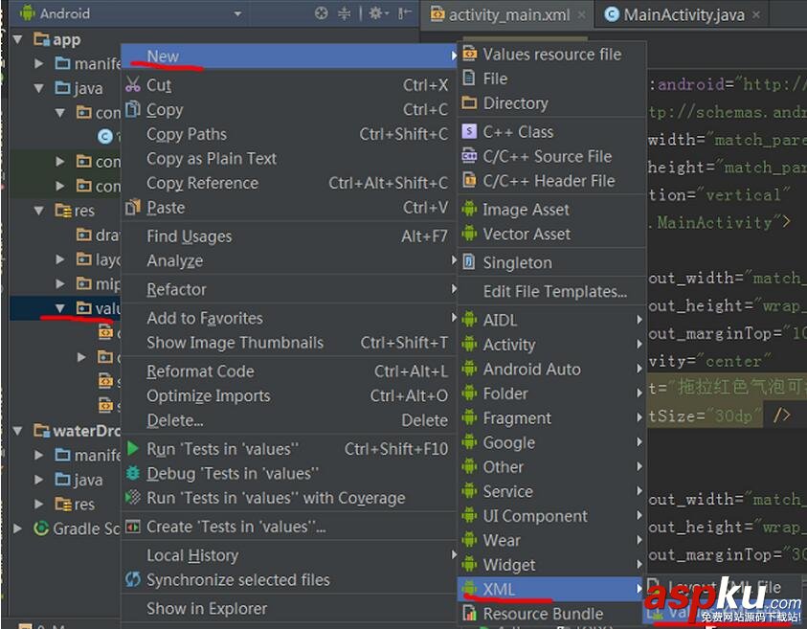The width and height of the screenshot is (807, 629).
Task: Click the Directory folder icon
Action: point(469,102)
